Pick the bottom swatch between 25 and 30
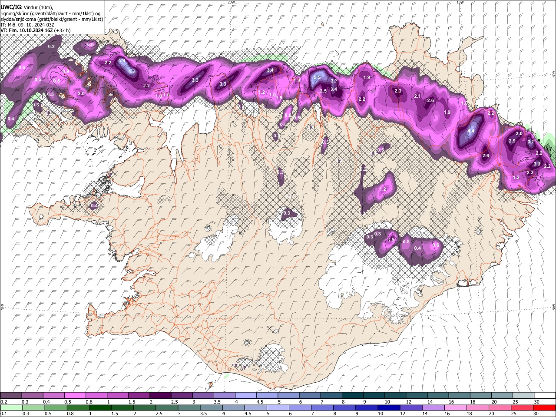The image size is (556, 417). [x=523, y=407]
